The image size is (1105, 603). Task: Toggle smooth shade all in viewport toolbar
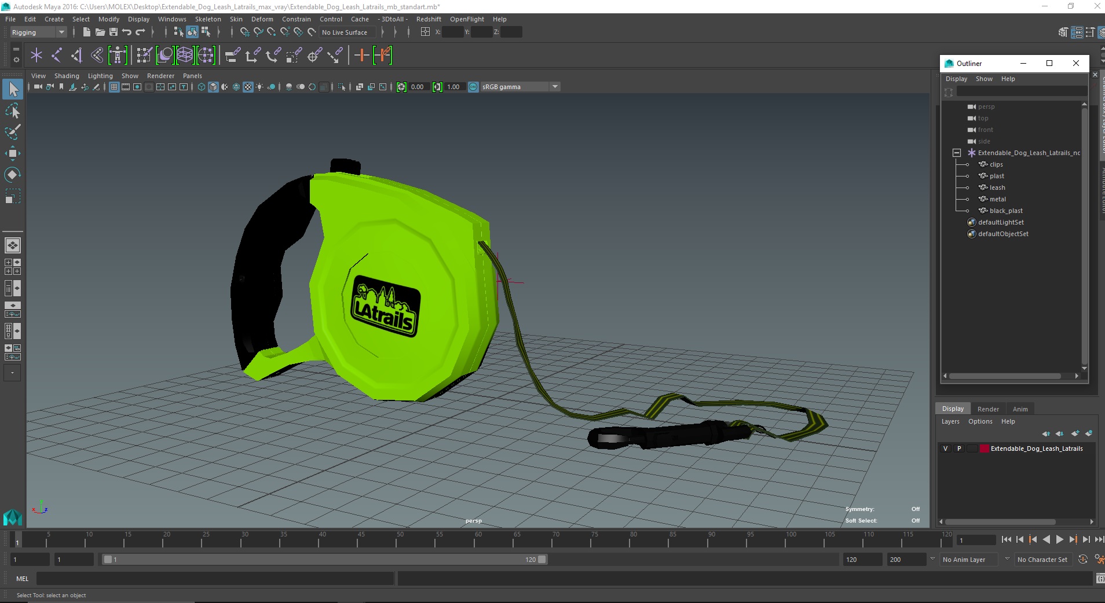pyautogui.click(x=213, y=87)
